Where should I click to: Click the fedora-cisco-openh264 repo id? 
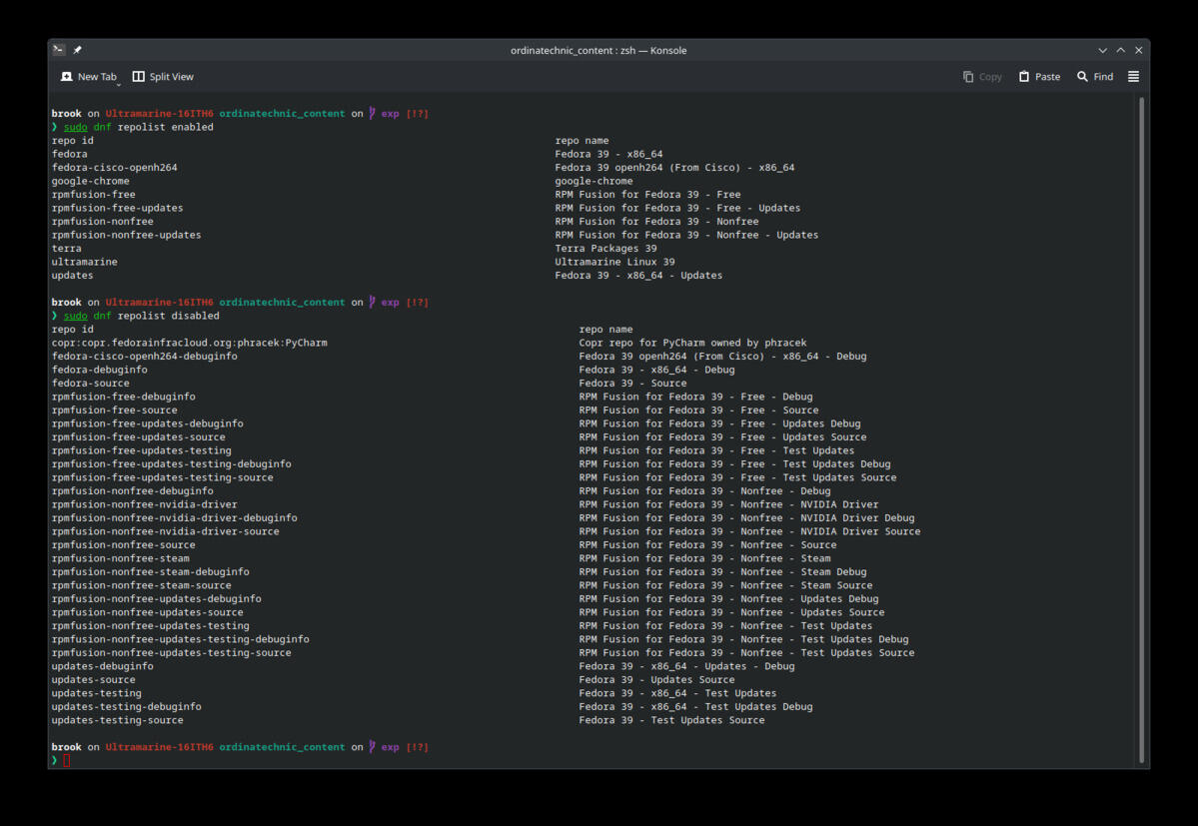(115, 167)
